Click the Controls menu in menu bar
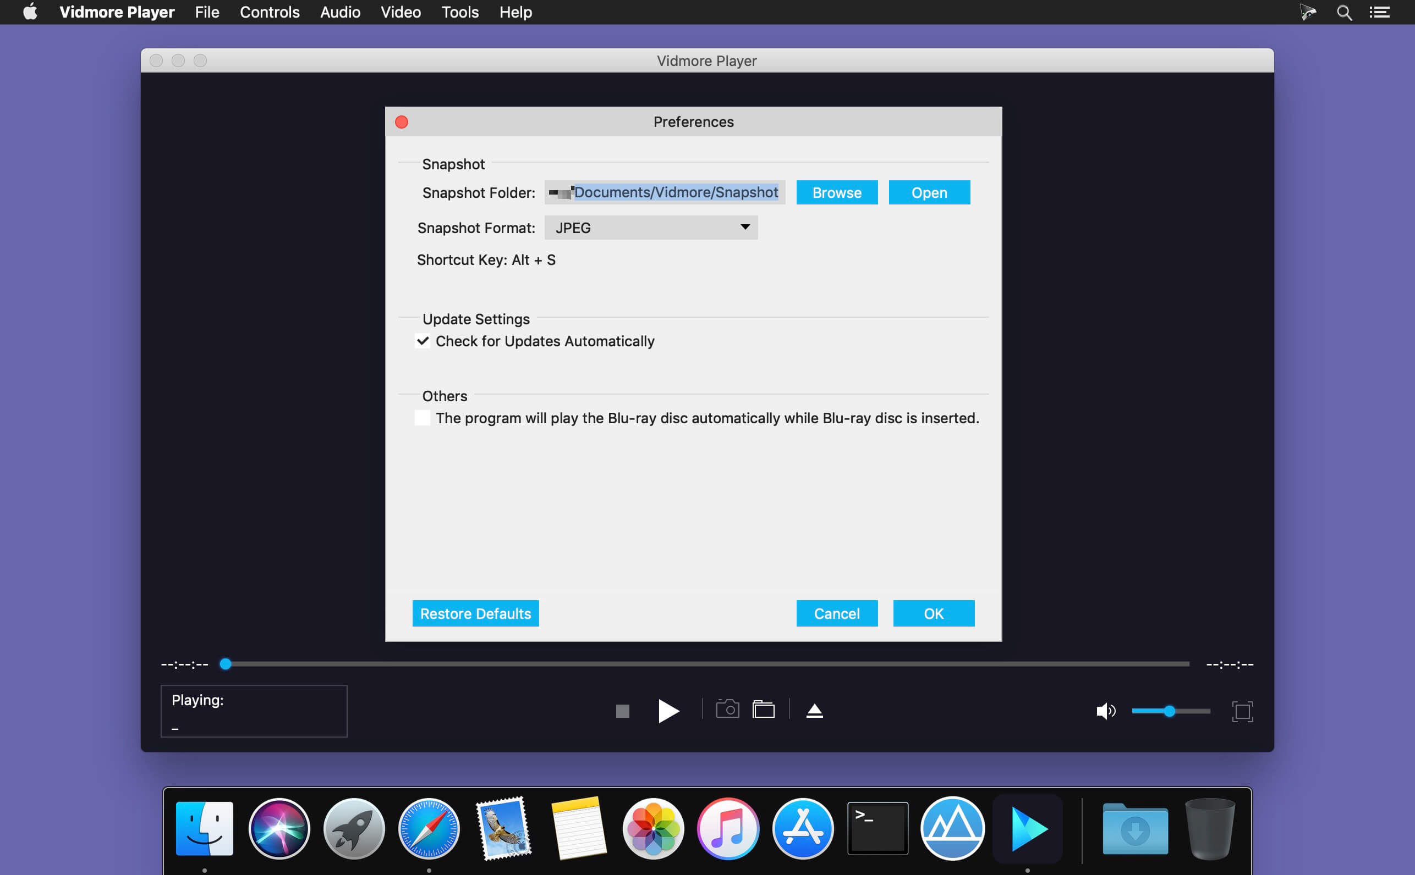 269,12
